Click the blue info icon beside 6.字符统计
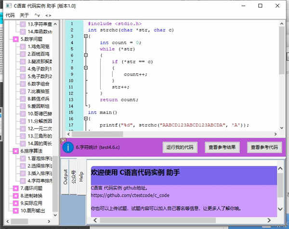Image resolution: width=289 pixels, height=229 pixels. [68, 147]
